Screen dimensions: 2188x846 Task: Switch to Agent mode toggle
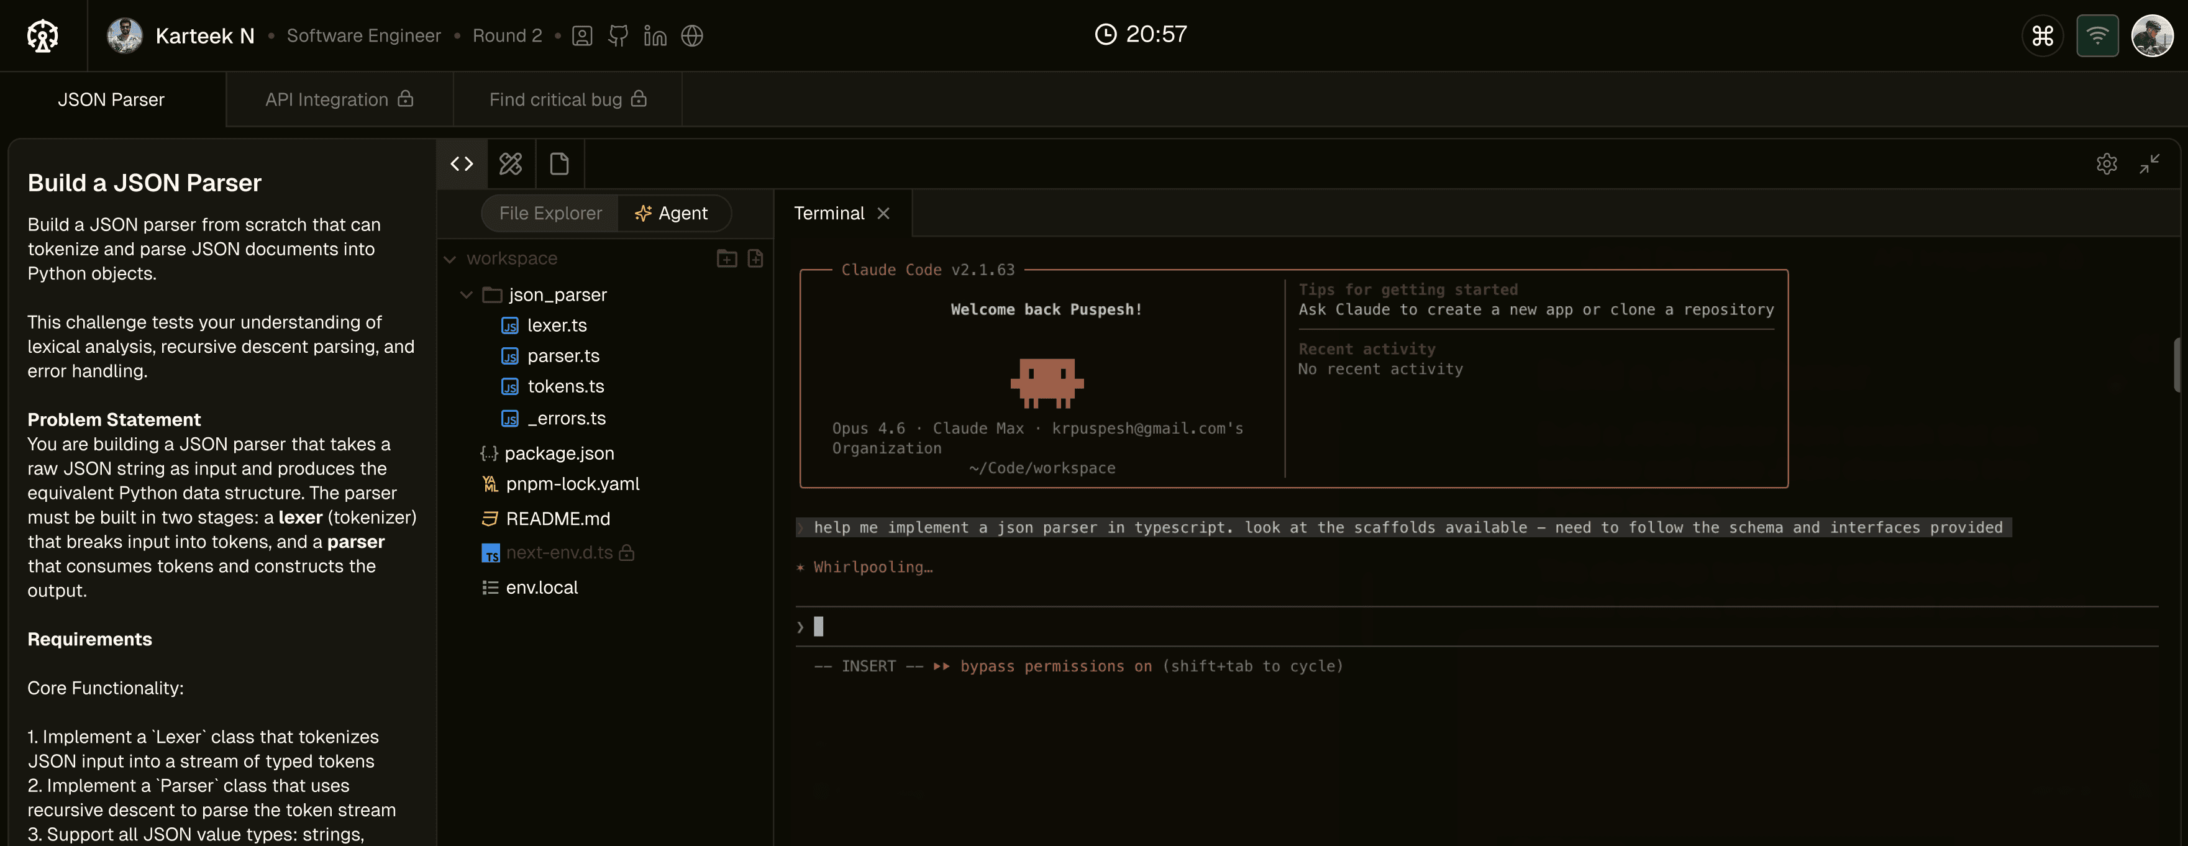click(672, 213)
